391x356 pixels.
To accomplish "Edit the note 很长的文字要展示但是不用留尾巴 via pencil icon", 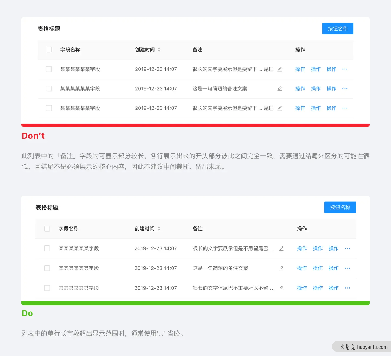I will [x=281, y=248].
